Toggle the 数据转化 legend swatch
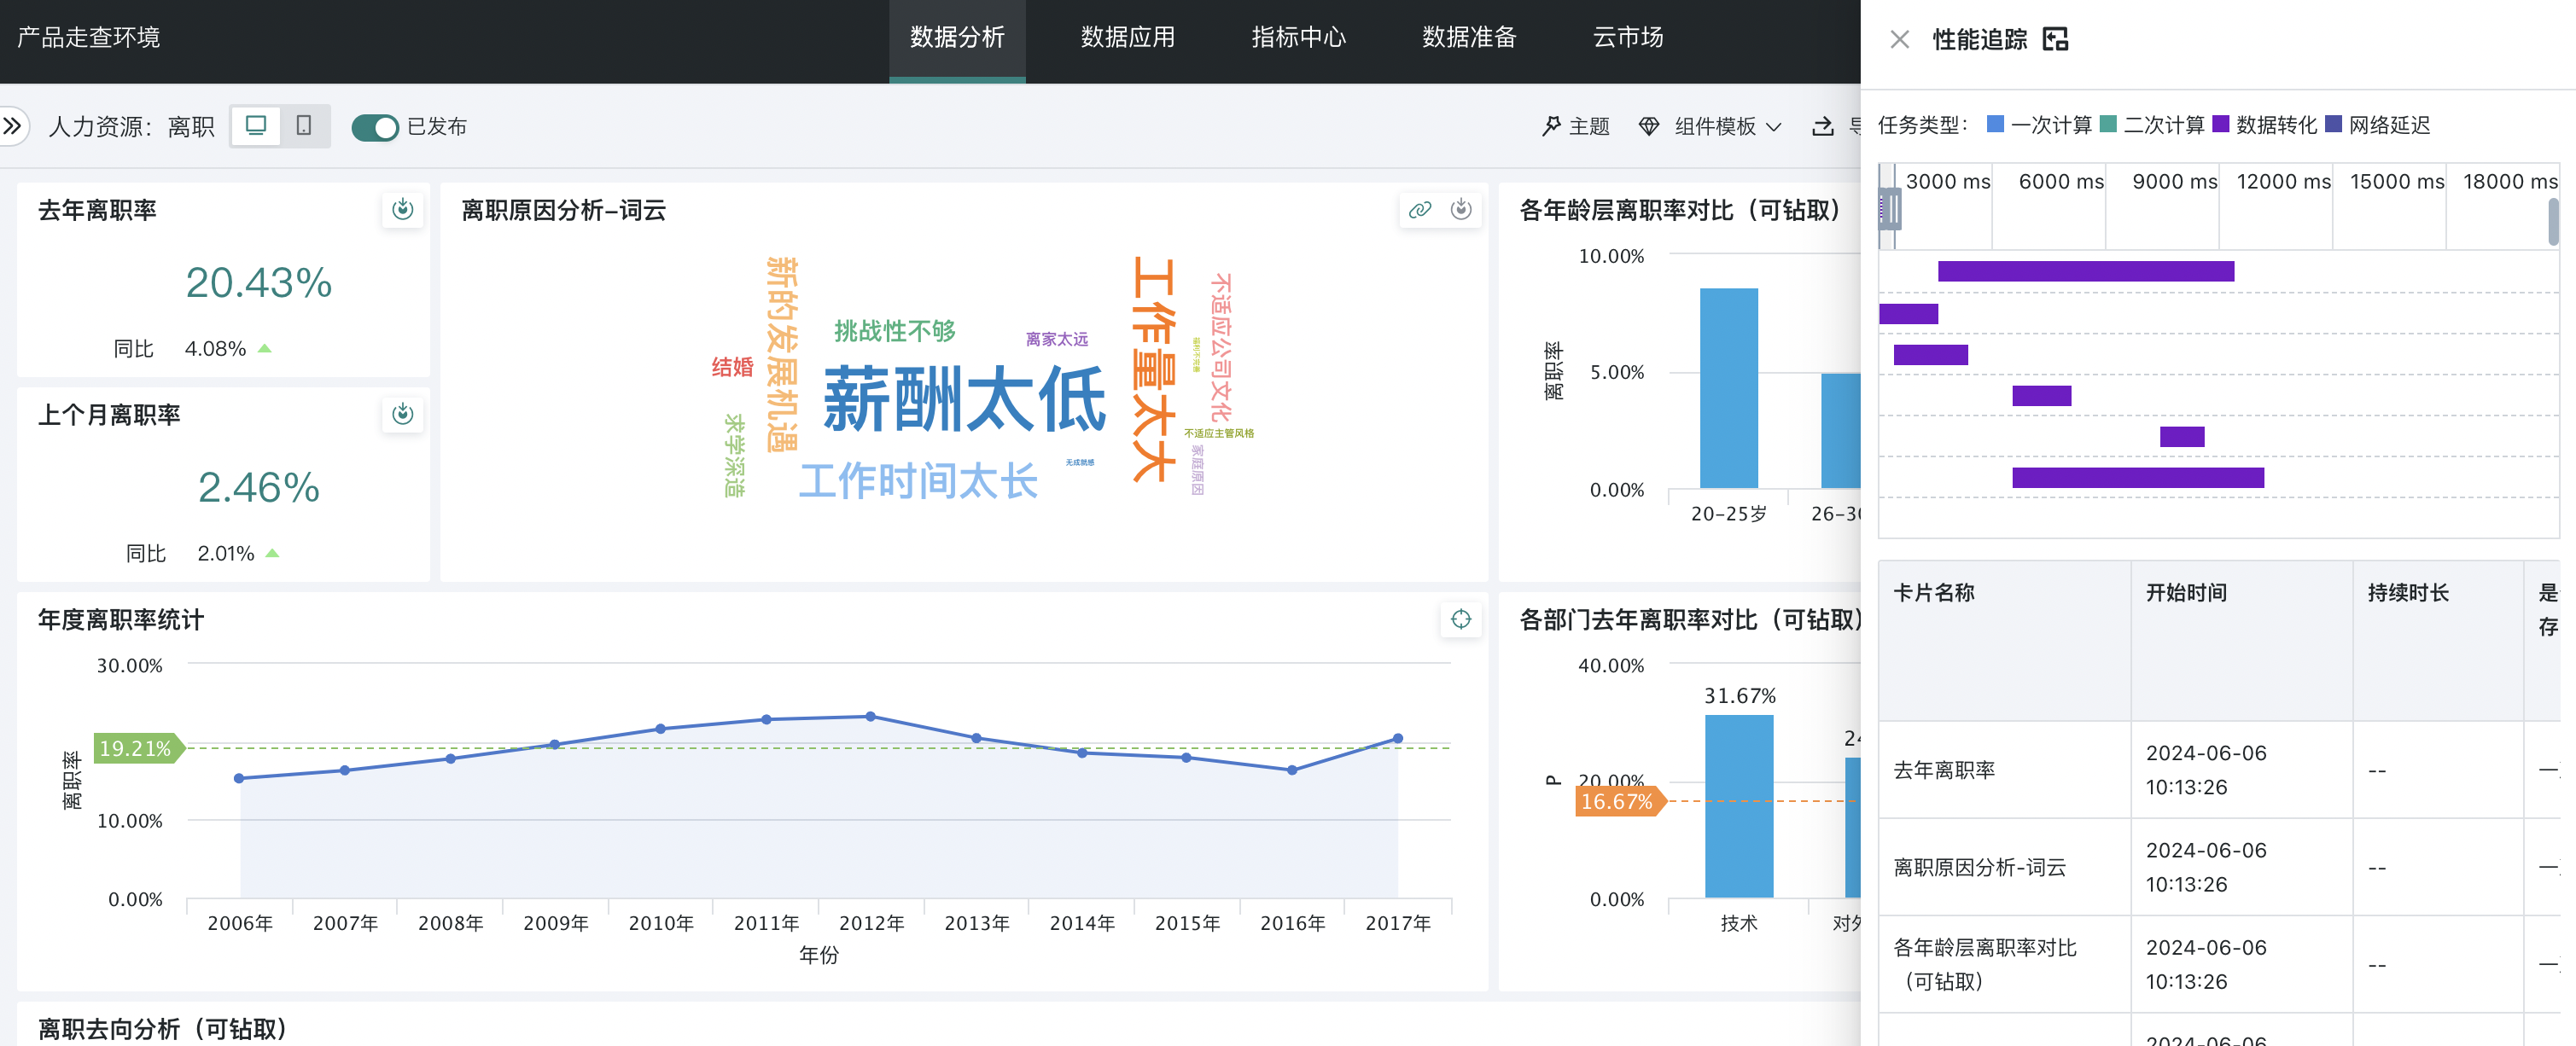The image size is (2576, 1046). point(2221,124)
